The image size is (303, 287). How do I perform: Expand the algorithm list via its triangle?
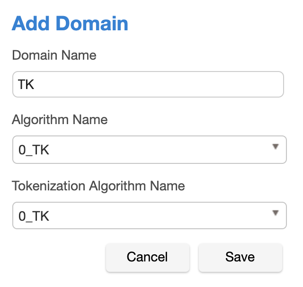click(x=276, y=147)
